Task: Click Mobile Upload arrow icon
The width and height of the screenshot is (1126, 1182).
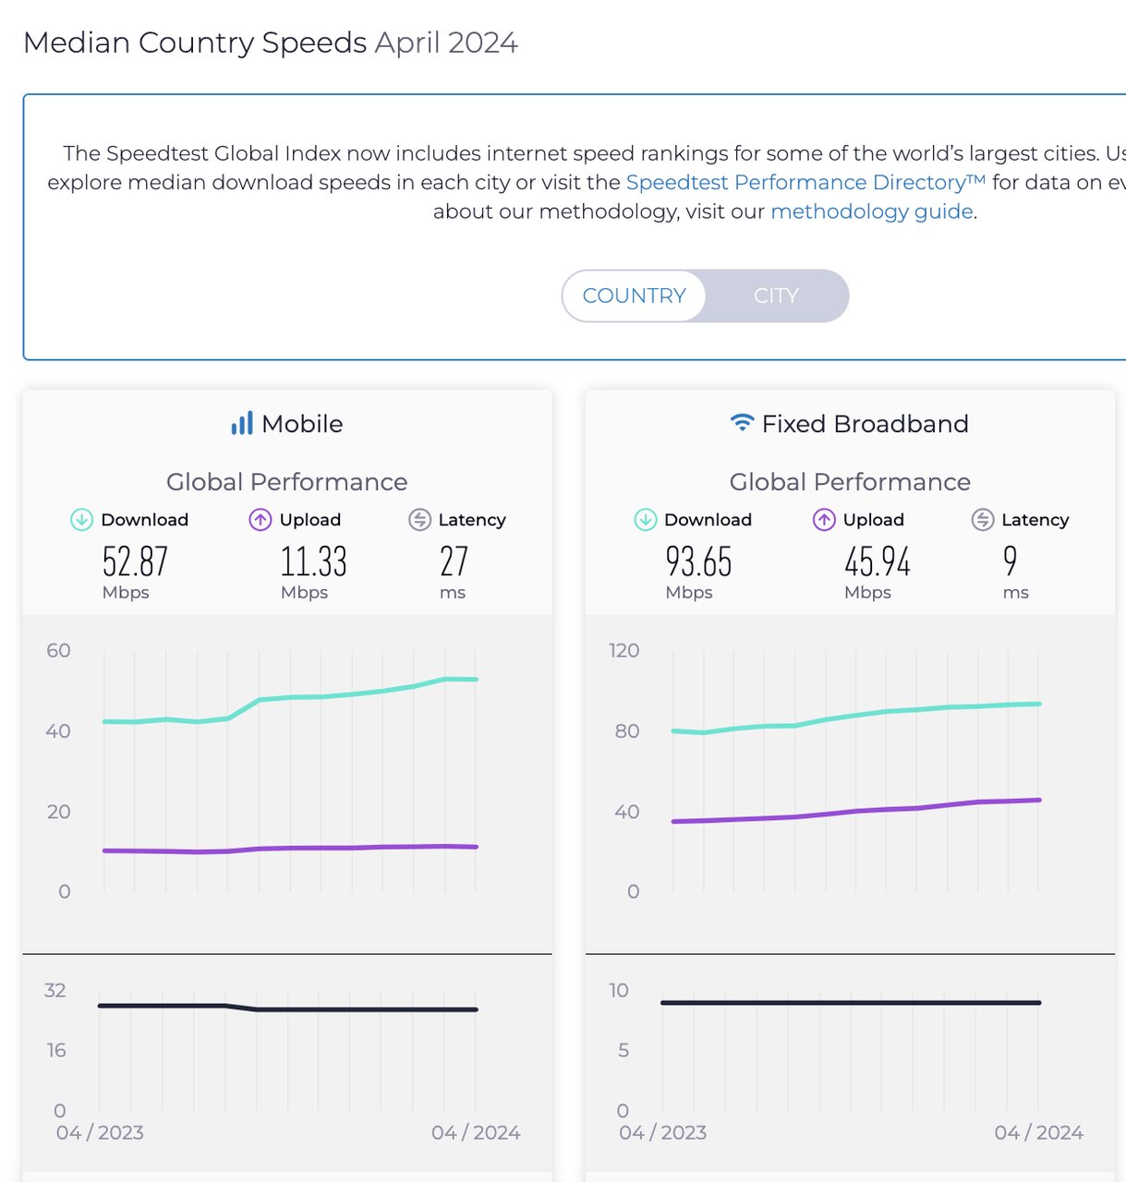Action: click(260, 520)
